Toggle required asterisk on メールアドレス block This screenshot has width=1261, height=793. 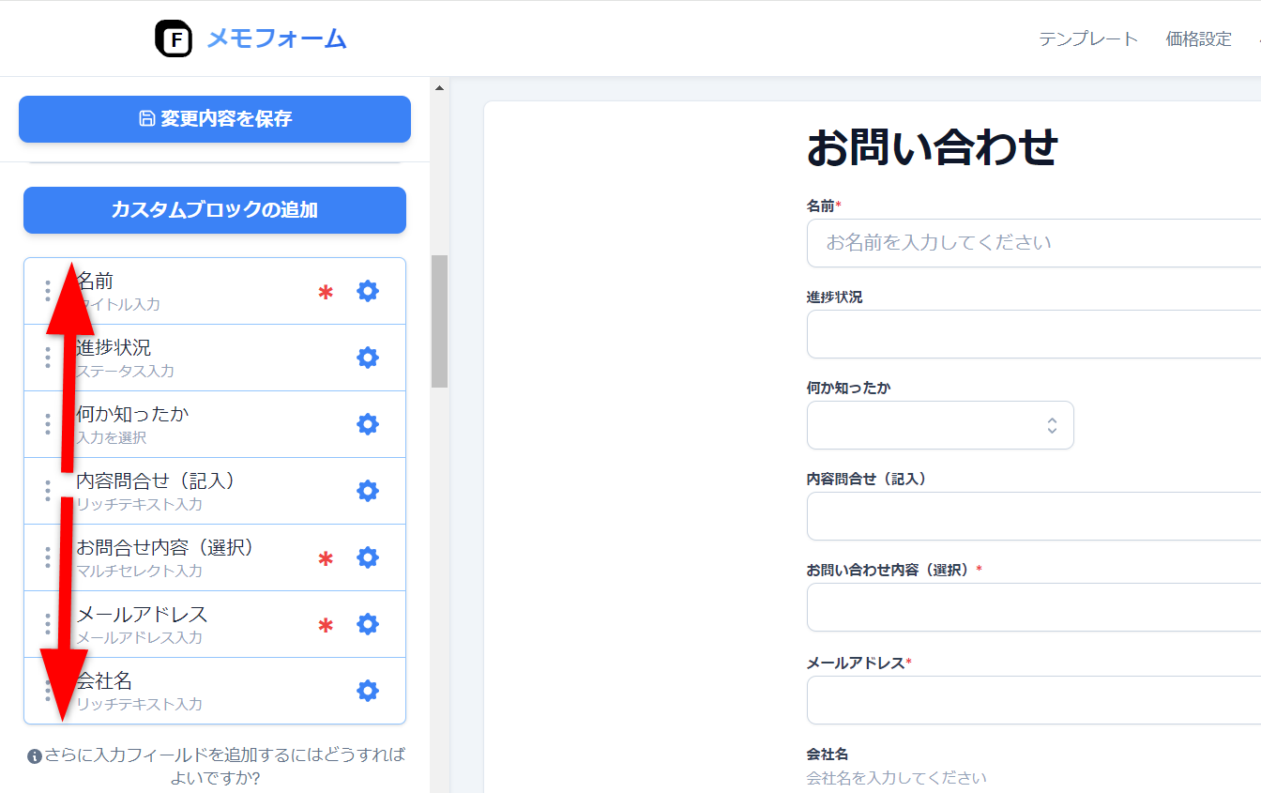326,625
